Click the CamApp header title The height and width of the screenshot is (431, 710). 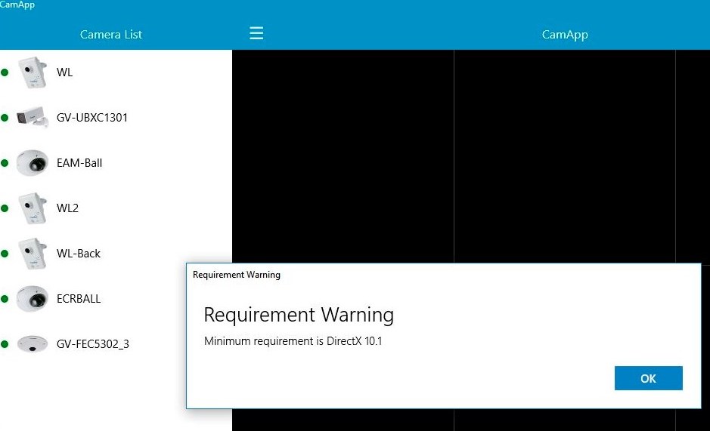tap(565, 35)
